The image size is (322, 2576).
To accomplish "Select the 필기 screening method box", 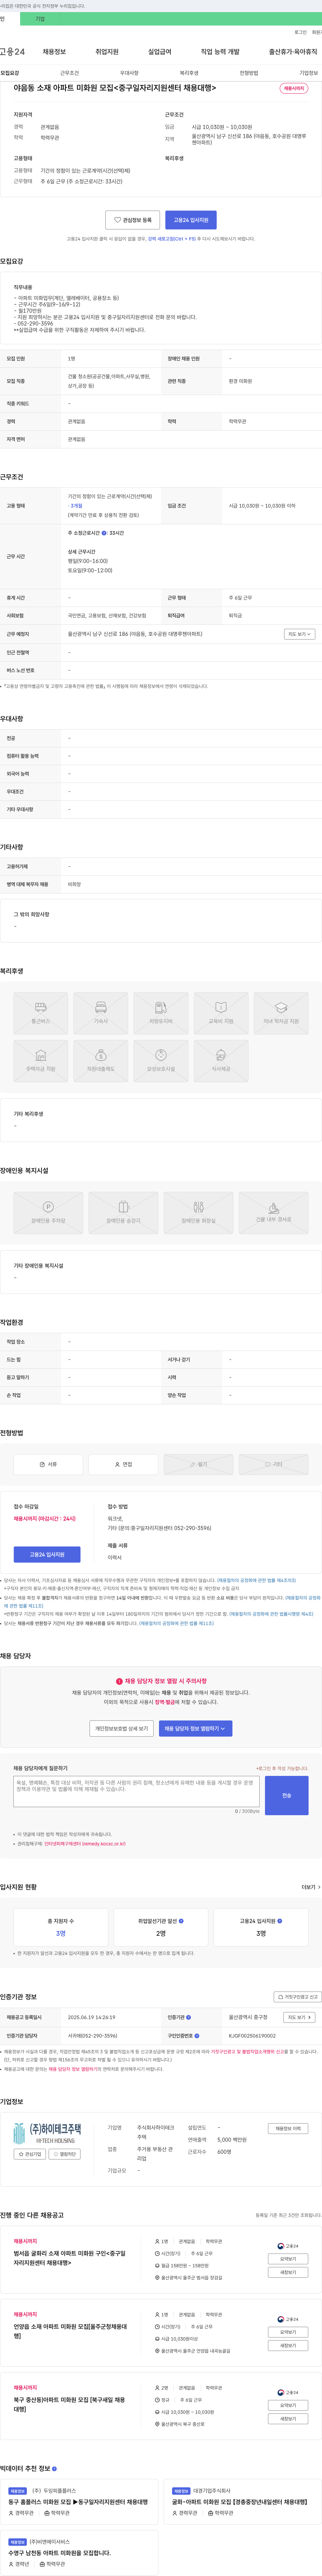I will pos(198,1464).
